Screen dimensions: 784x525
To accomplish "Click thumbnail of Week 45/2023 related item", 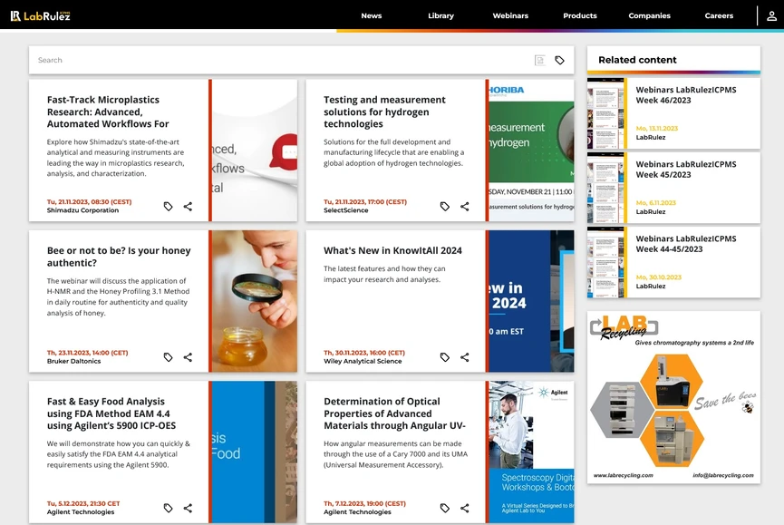I will [605, 188].
